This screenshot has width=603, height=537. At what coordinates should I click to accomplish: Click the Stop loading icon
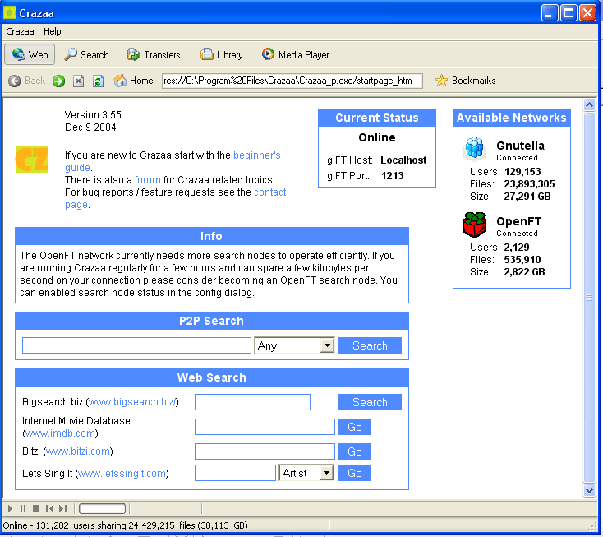(x=78, y=81)
